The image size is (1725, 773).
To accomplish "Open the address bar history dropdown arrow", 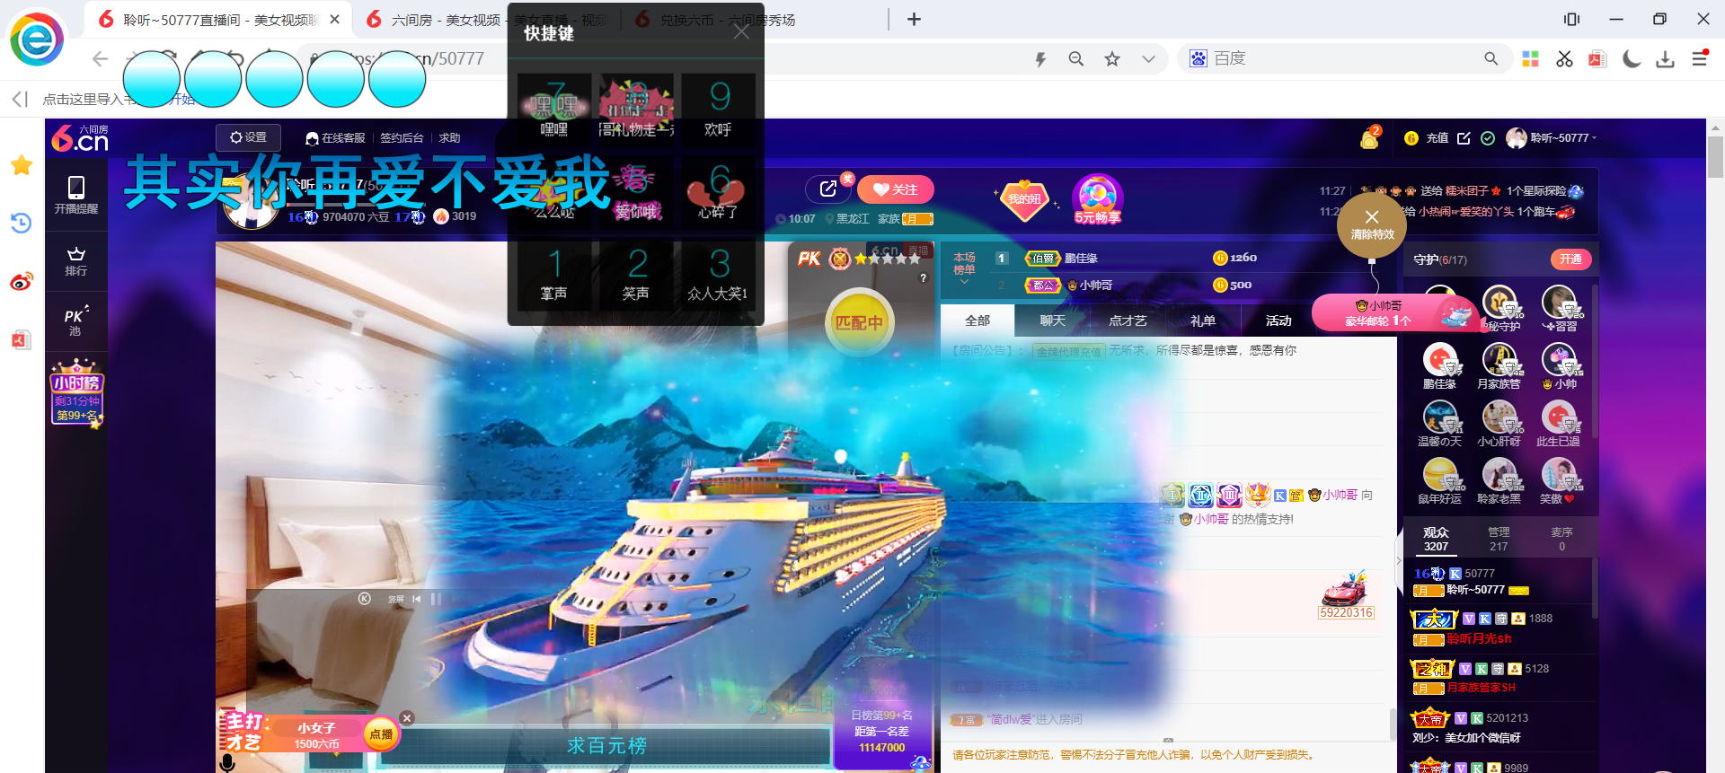I will pos(1148,59).
